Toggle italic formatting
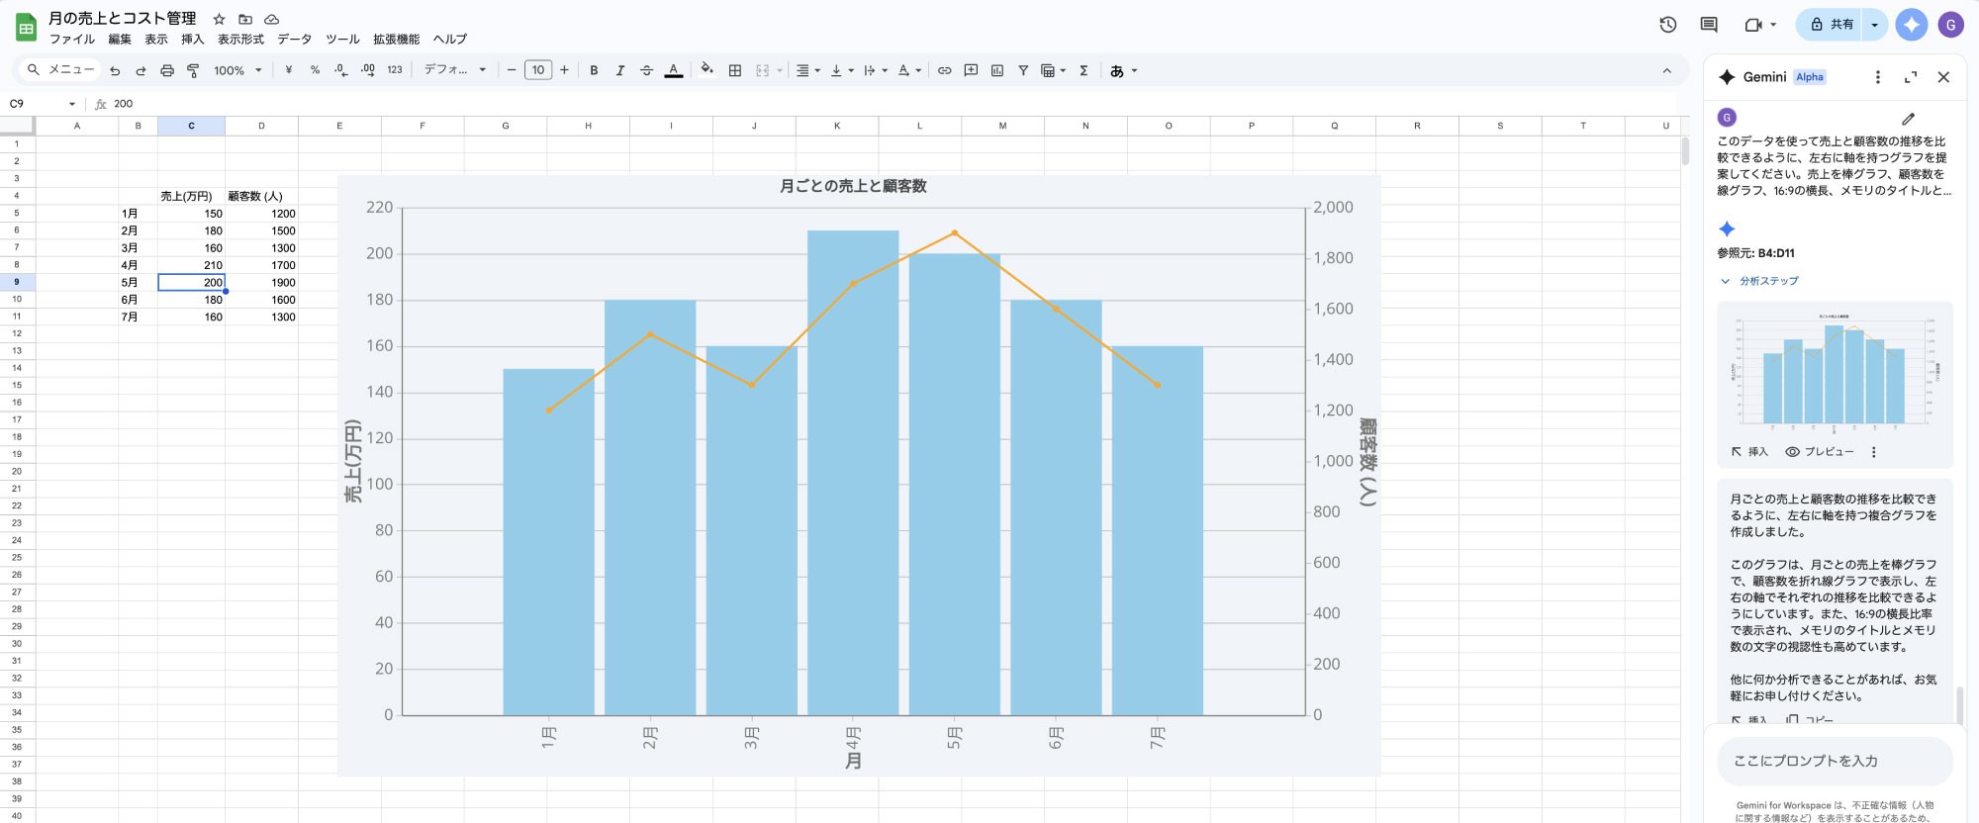 pyautogui.click(x=619, y=70)
